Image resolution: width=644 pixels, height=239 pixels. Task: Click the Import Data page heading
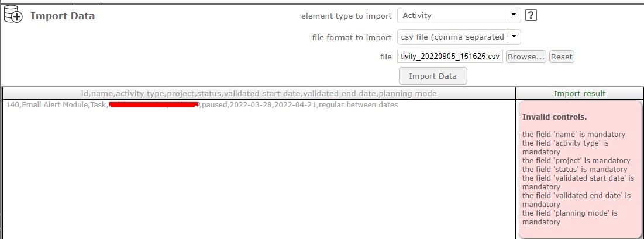pos(63,16)
